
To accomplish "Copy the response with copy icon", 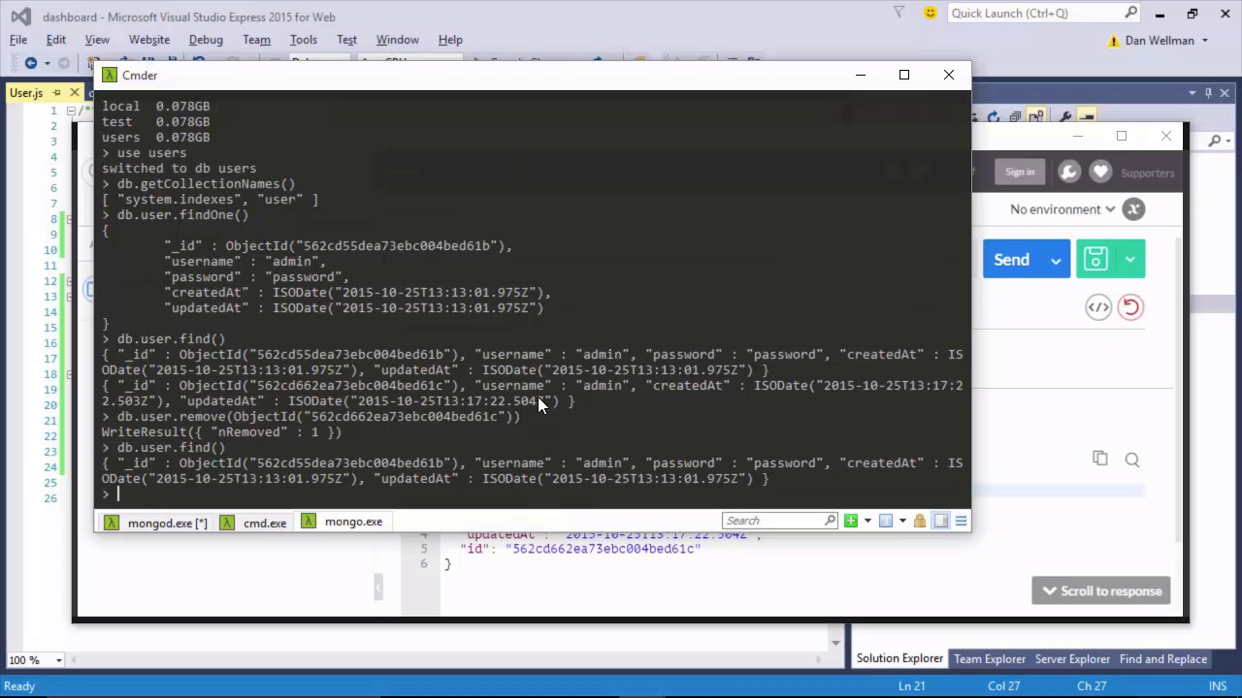I will pyautogui.click(x=1099, y=459).
